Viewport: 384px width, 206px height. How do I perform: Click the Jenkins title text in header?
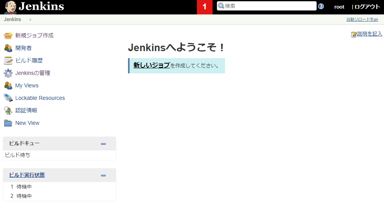click(x=41, y=6)
